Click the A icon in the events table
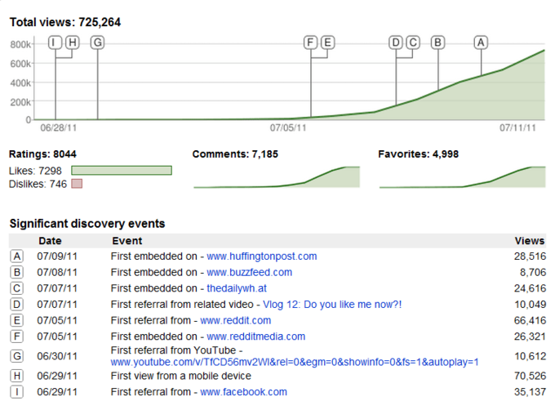Screen dimensions: 555x410 pos(16,256)
